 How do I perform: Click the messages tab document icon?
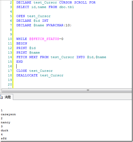click(x=1, y=97)
